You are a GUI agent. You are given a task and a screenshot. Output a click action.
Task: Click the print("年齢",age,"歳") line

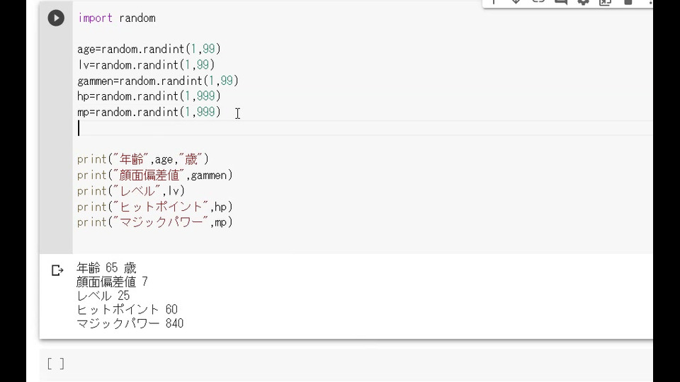click(142, 159)
